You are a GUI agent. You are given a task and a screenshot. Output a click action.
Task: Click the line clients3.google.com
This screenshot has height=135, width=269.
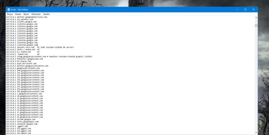click(22, 29)
